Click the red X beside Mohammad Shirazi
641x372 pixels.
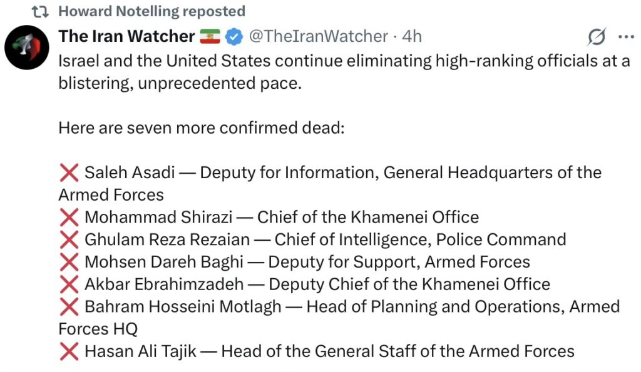(68, 218)
